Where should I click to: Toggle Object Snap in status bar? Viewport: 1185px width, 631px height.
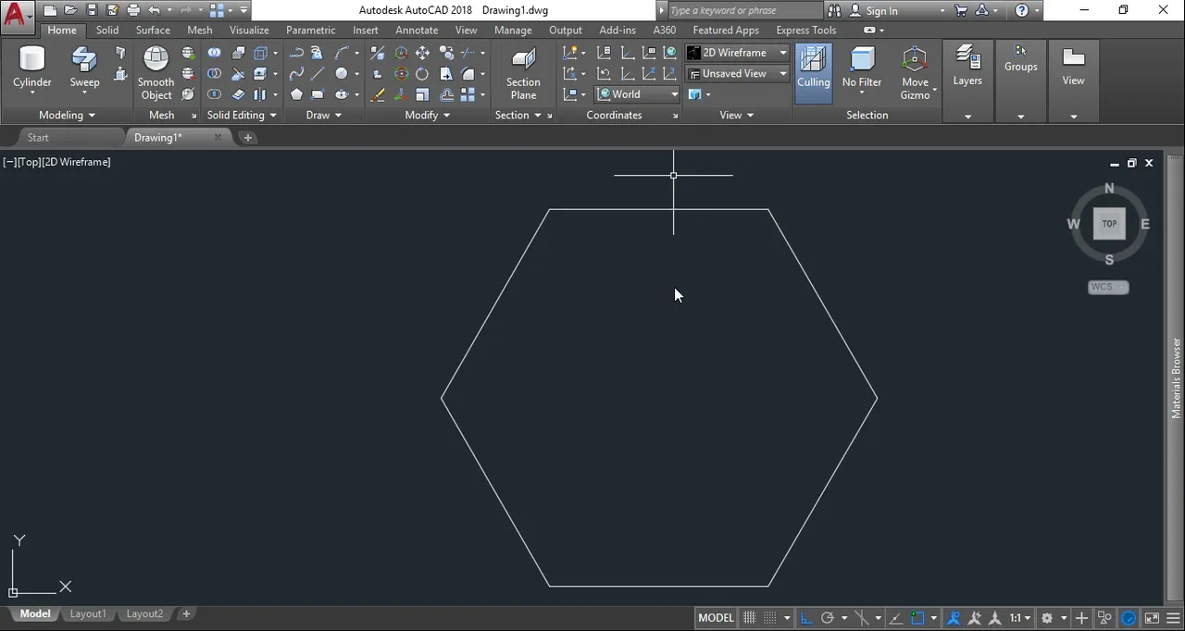918,618
